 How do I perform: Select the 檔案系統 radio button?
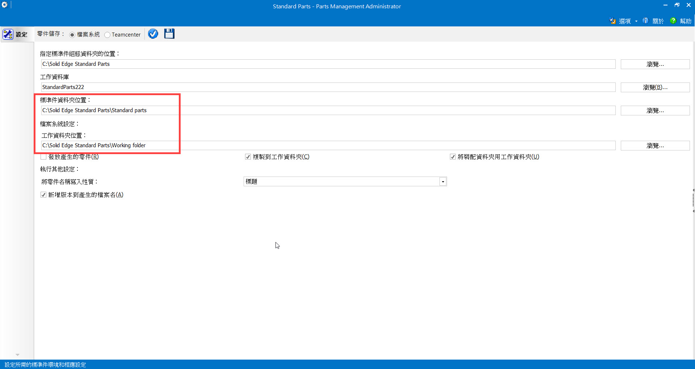point(72,35)
